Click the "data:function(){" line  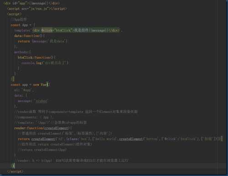(x=30, y=36)
